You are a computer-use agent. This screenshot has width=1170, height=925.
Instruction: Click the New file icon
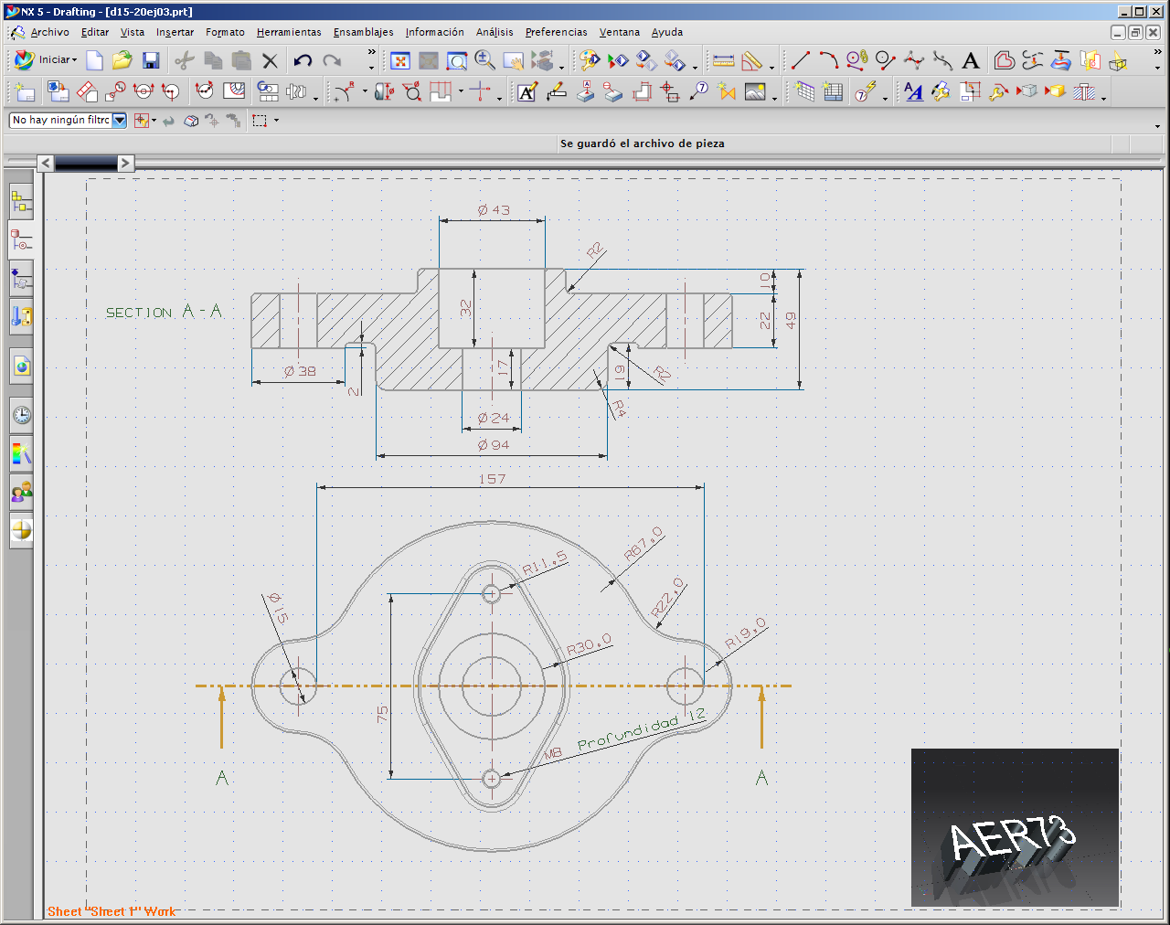pyautogui.click(x=94, y=60)
